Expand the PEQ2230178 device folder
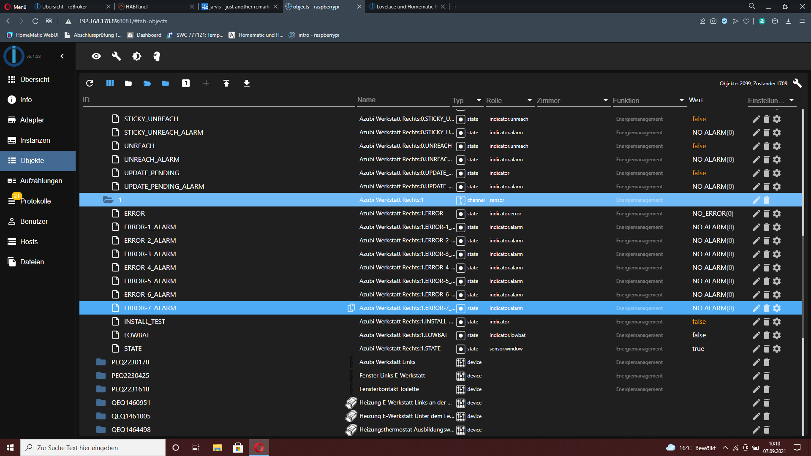 [101, 362]
